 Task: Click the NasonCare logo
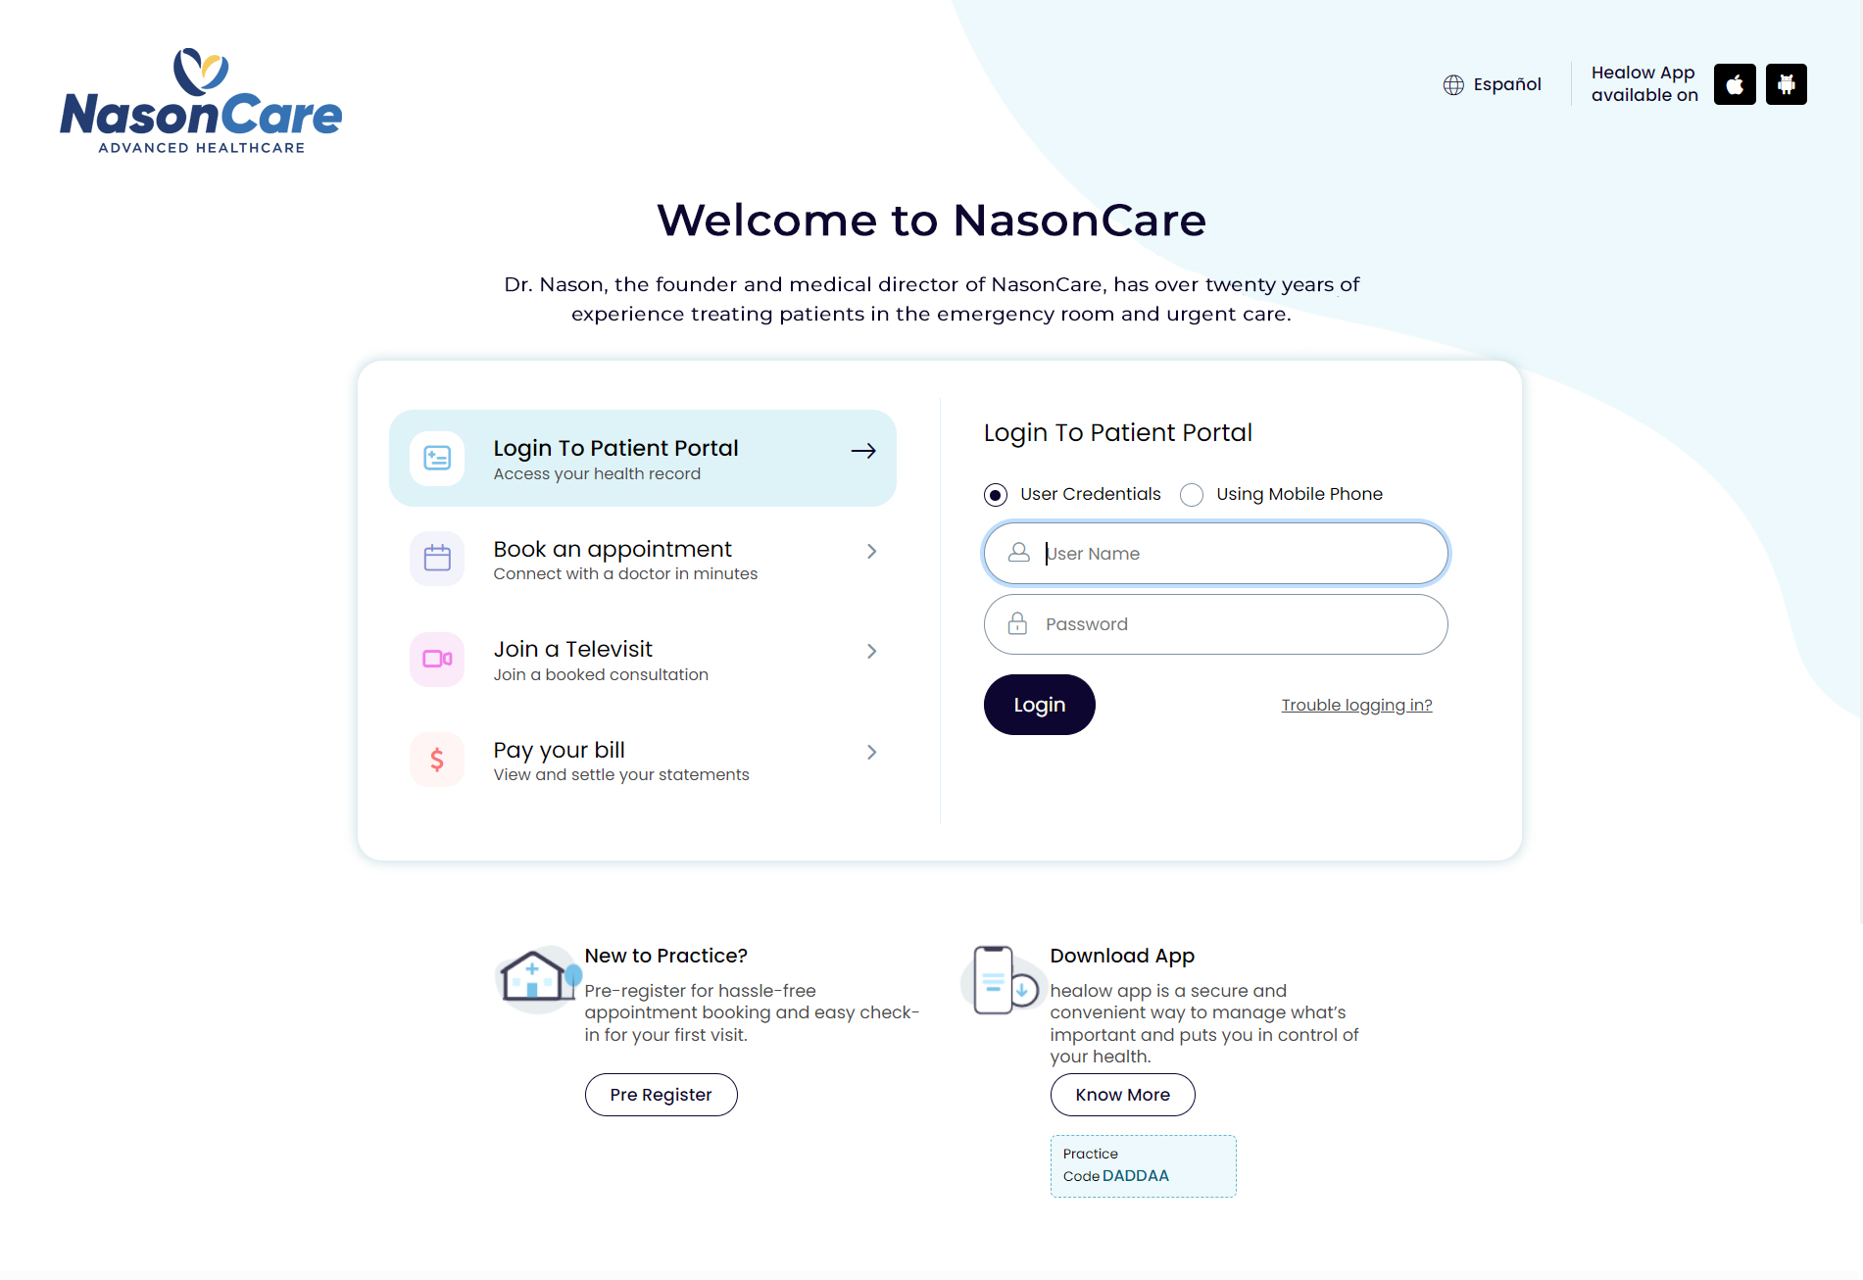(x=201, y=101)
